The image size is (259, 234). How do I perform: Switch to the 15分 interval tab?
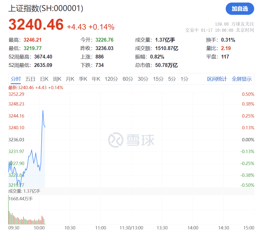coord(158,79)
